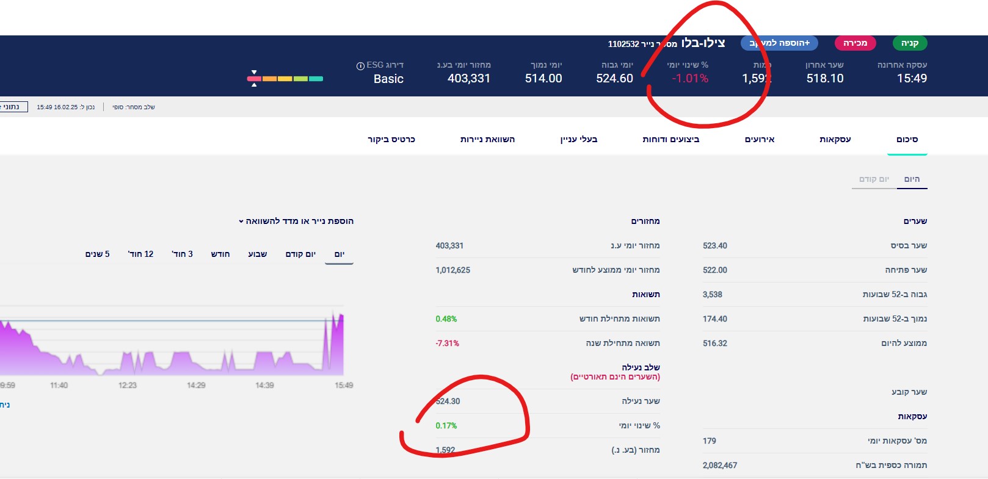Set chart range to חודש
988x479 pixels.
[x=220, y=254]
